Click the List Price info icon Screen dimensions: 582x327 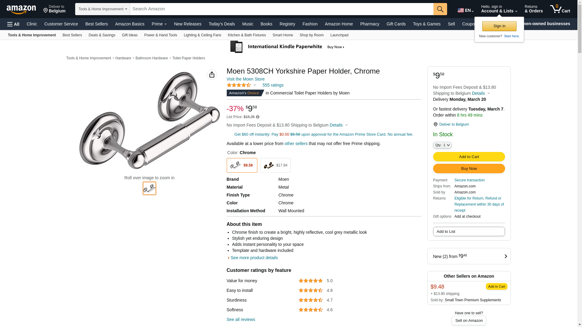(x=258, y=117)
